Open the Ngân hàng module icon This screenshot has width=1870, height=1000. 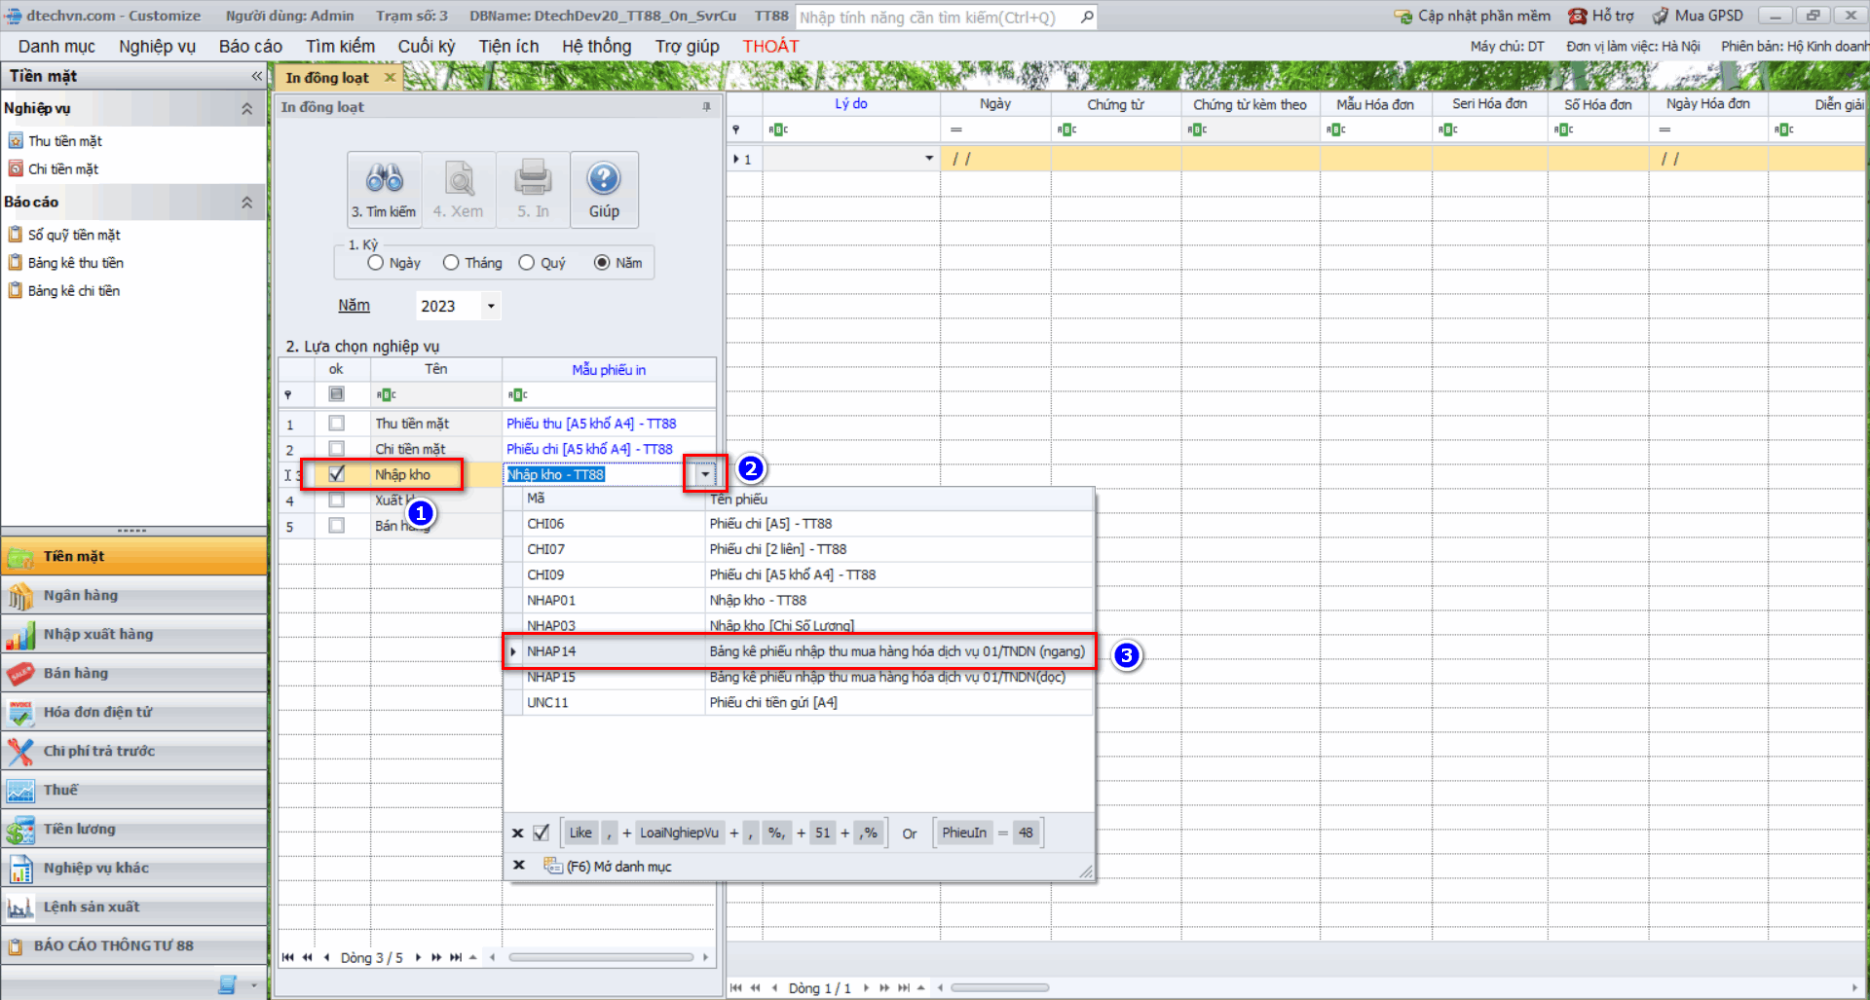point(19,596)
